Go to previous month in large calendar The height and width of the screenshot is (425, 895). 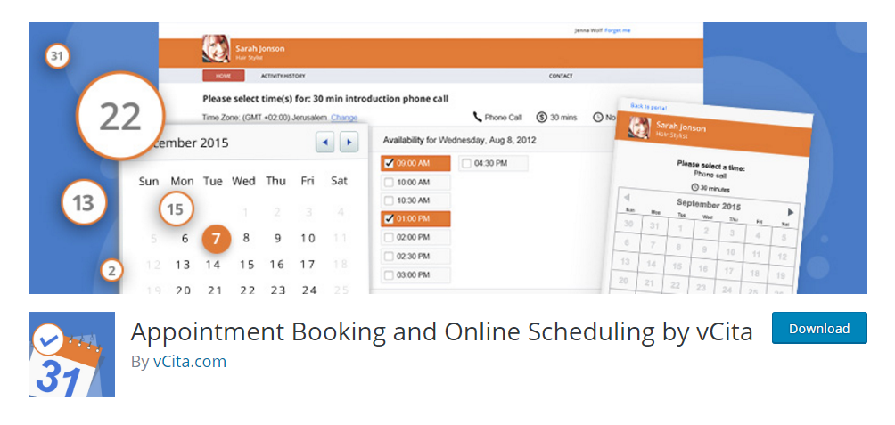click(x=325, y=142)
